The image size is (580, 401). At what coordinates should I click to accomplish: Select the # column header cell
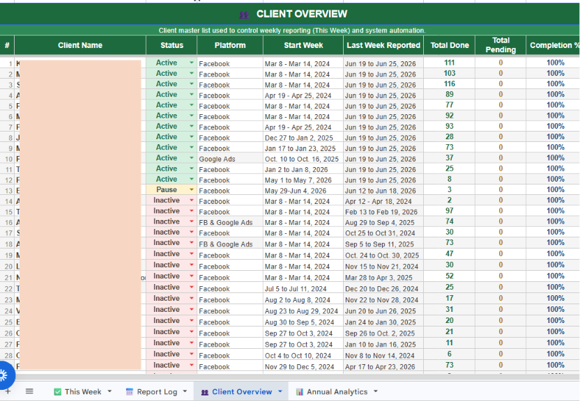click(7, 45)
